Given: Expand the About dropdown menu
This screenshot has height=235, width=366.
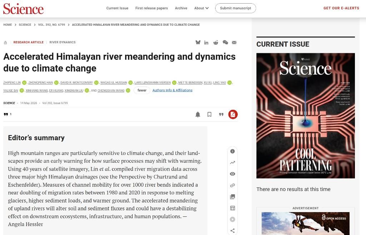Looking at the screenshot, I should 202,8.
